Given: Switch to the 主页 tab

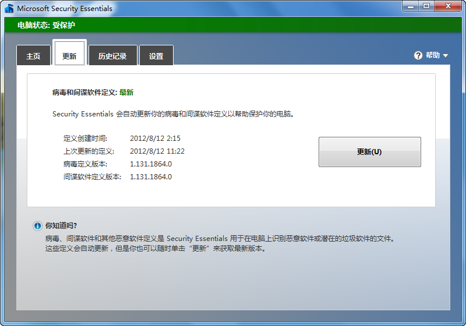Looking at the screenshot, I should click(33, 56).
